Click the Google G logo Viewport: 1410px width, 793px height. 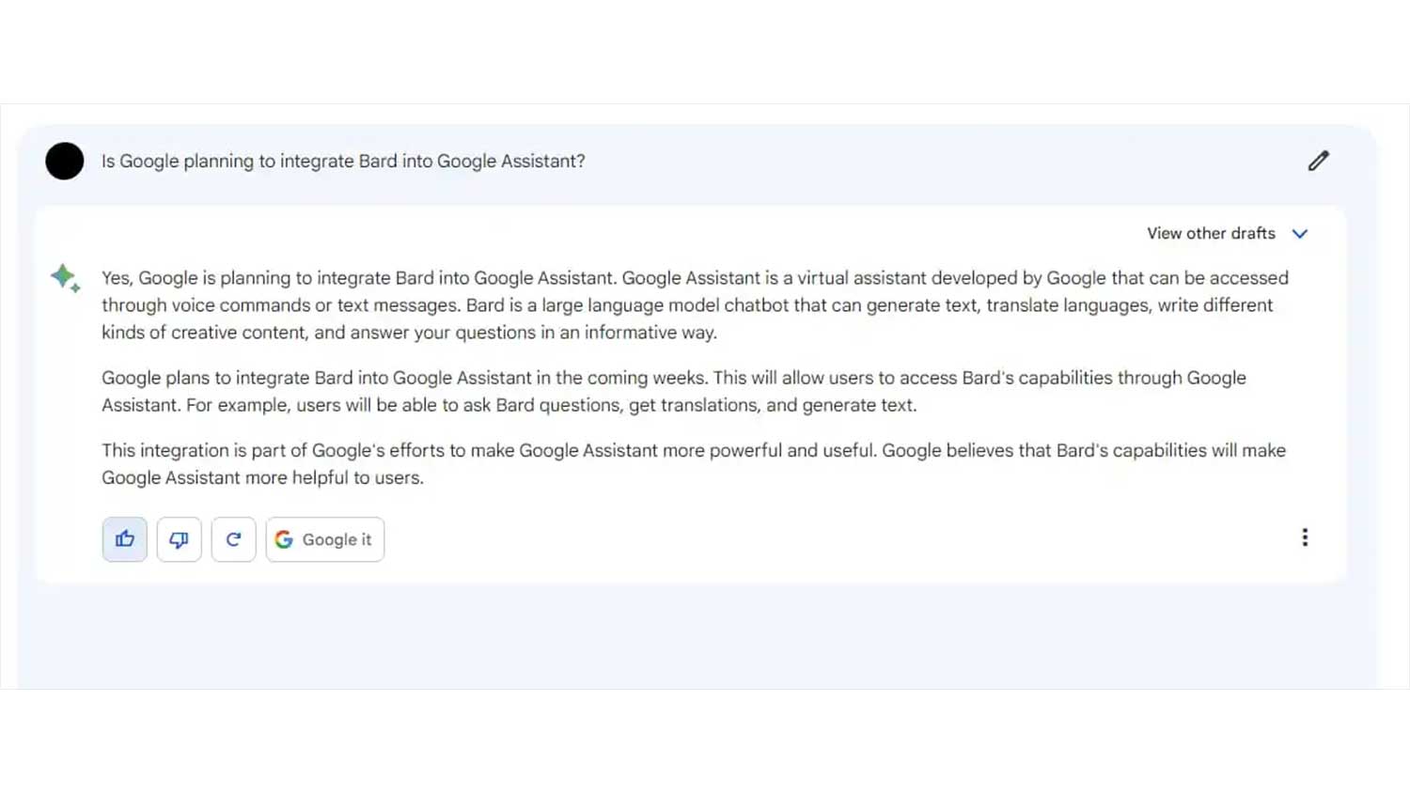click(x=284, y=539)
